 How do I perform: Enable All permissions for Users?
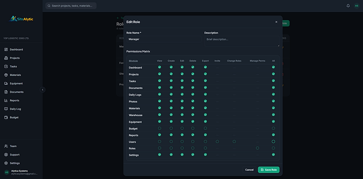pyautogui.click(x=273, y=142)
